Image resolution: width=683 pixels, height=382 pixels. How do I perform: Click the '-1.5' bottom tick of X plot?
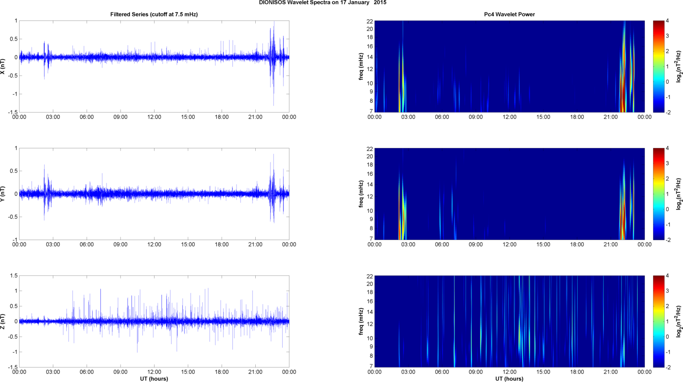pyautogui.click(x=13, y=112)
